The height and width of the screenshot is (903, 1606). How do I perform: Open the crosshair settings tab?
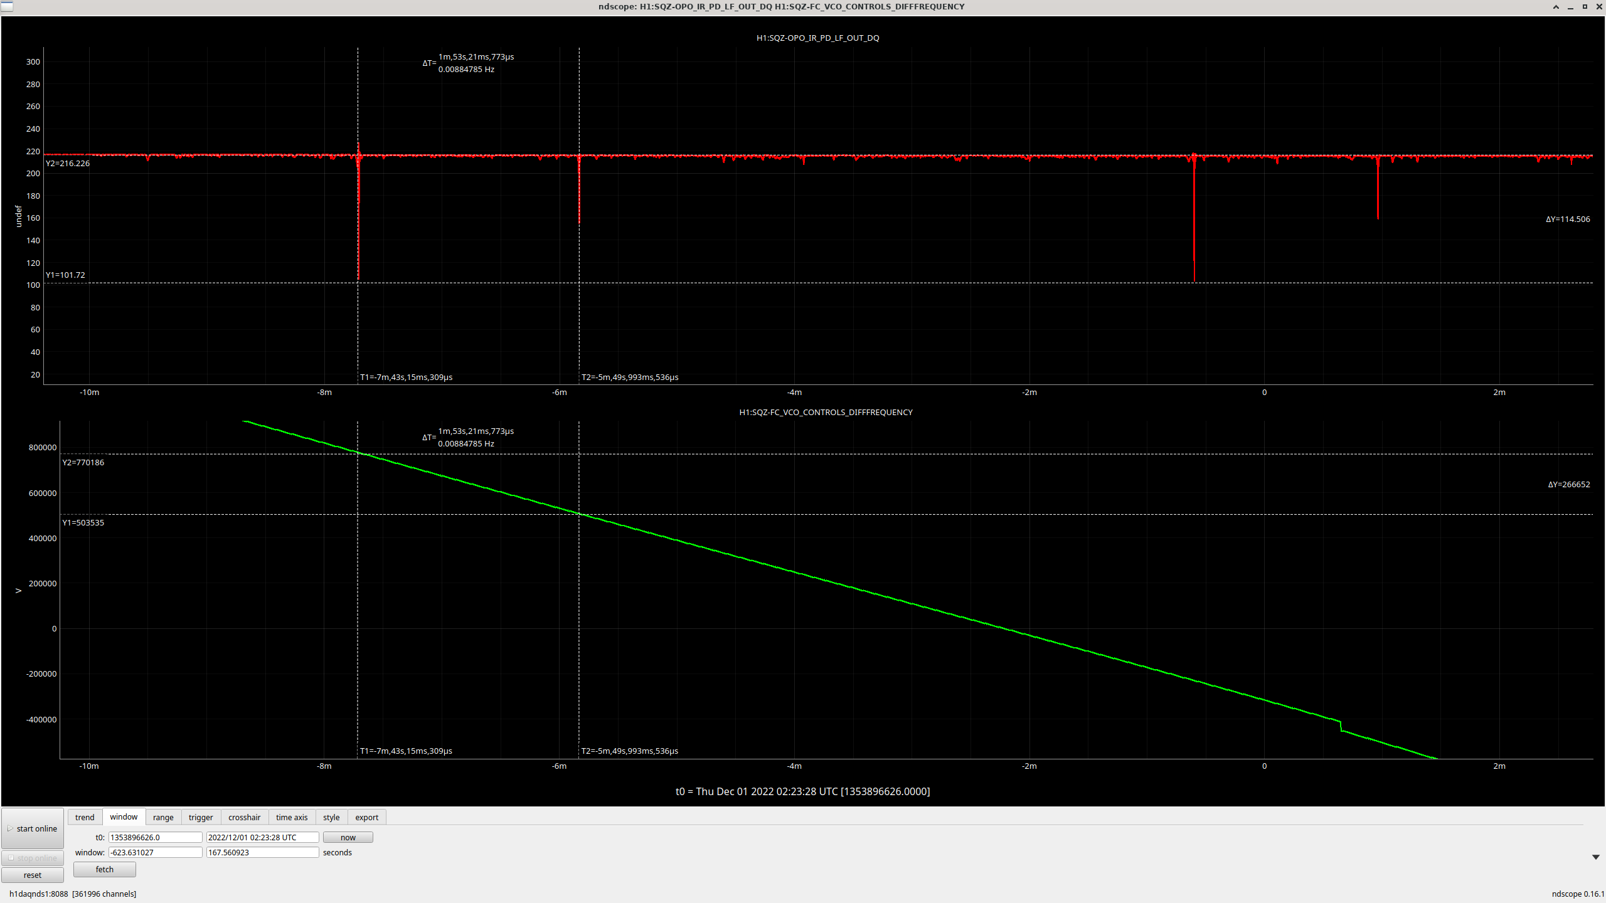click(244, 817)
